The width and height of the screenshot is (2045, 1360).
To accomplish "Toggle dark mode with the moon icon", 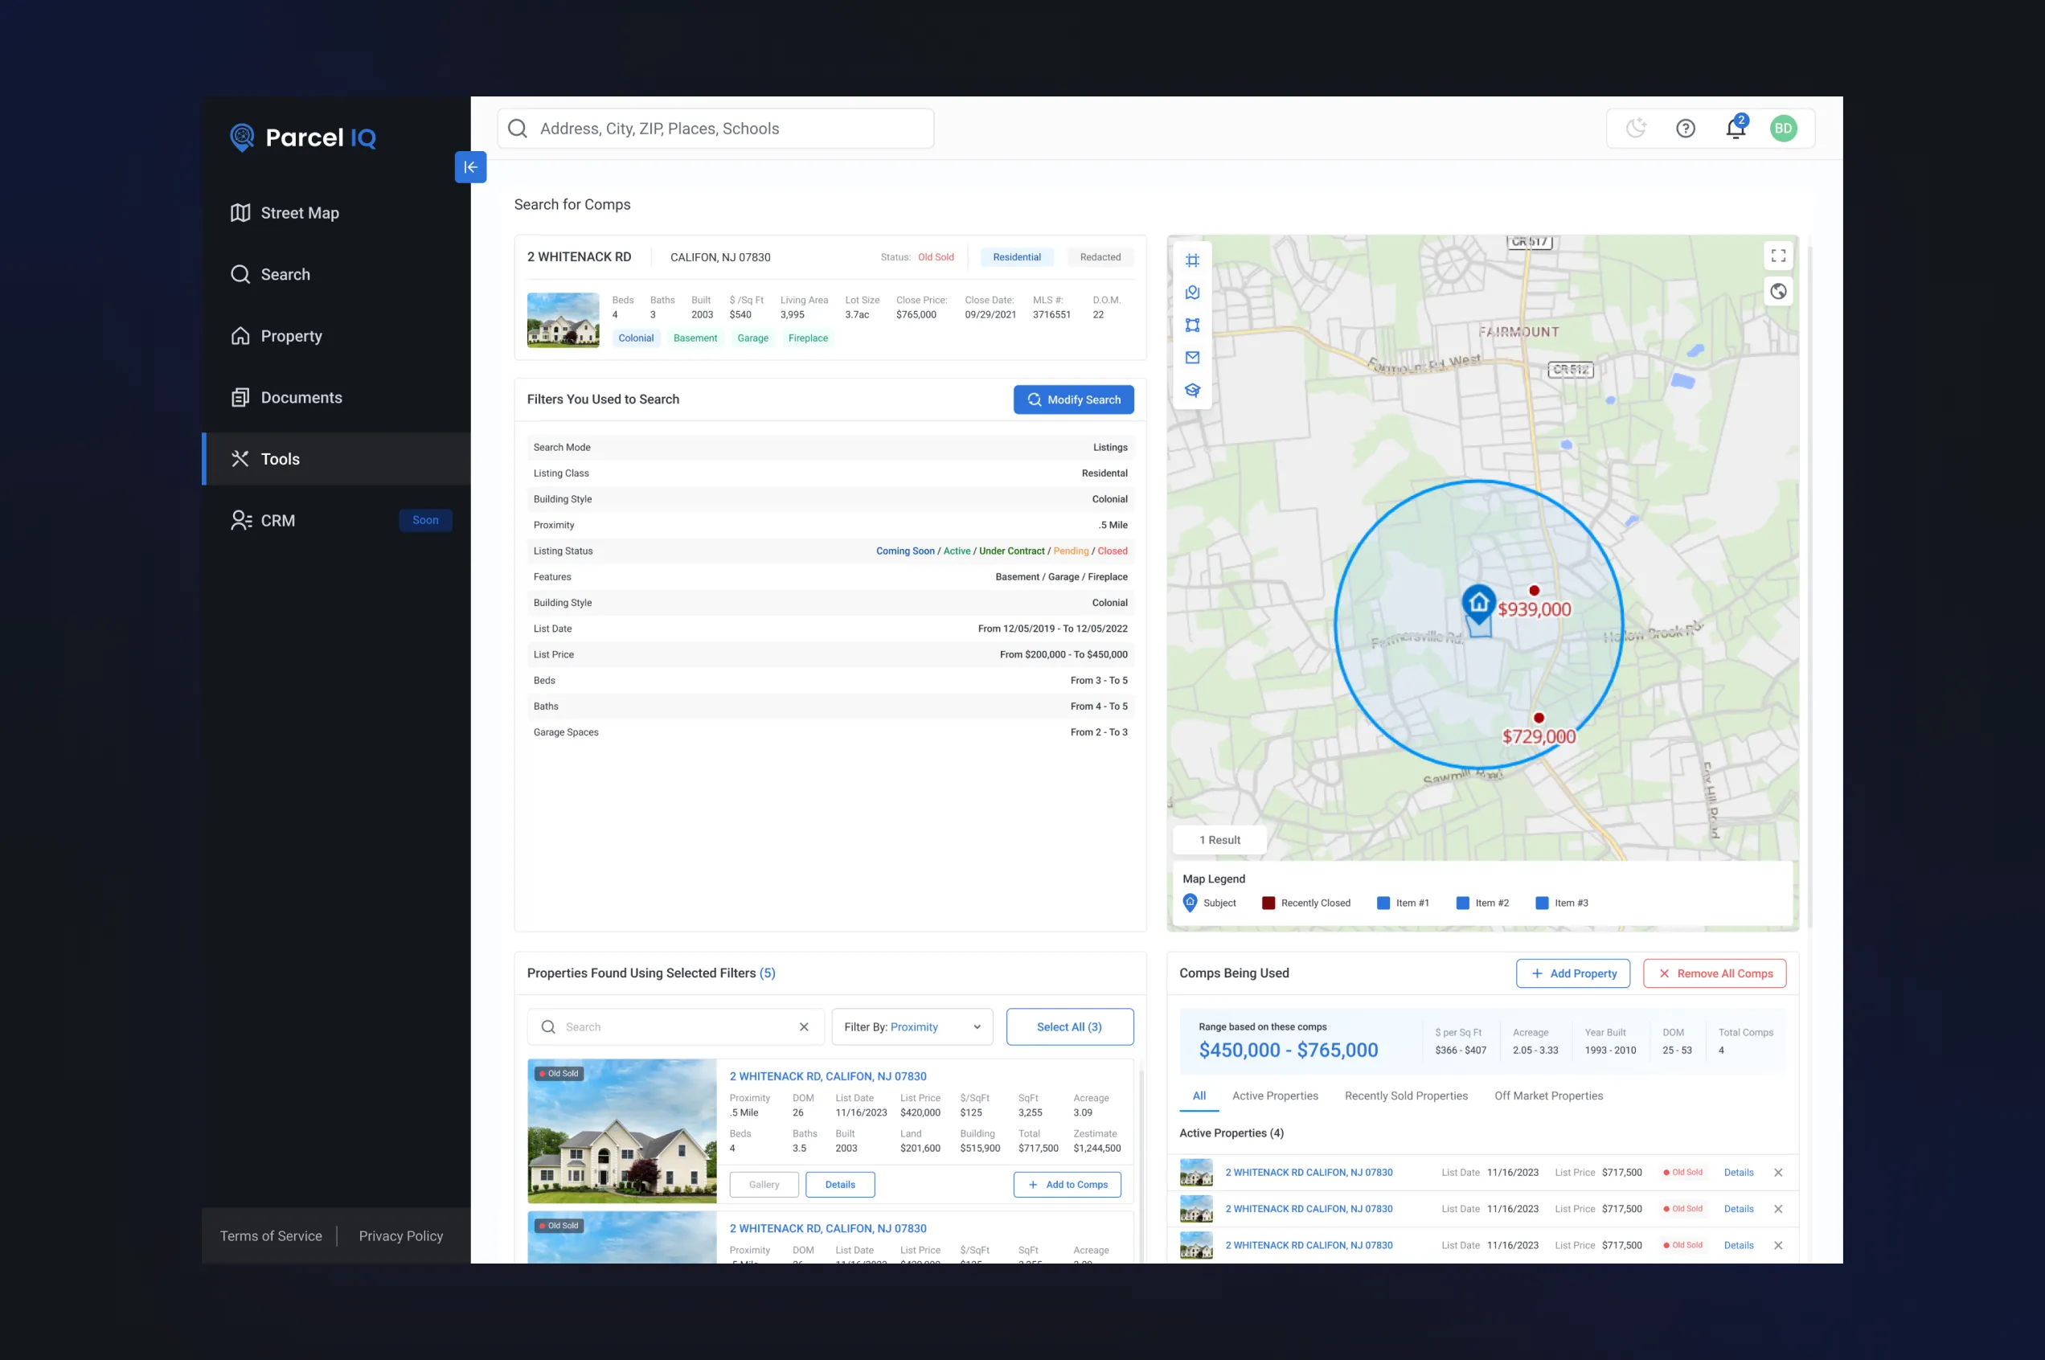I will pos(1636,129).
